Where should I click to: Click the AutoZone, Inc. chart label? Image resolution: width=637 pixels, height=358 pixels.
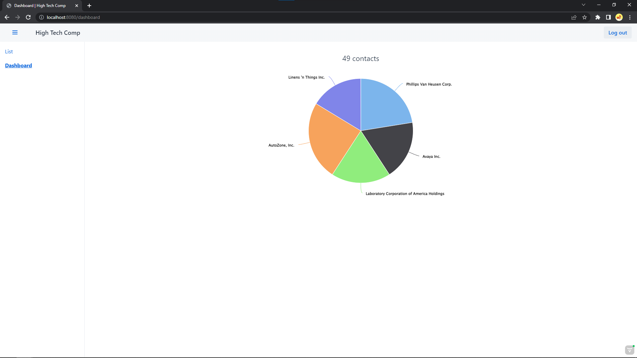coord(281,145)
